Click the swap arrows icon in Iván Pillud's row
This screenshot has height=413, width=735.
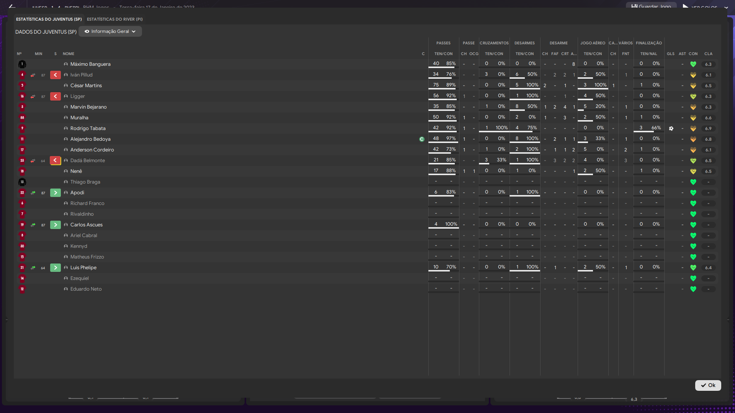(33, 75)
